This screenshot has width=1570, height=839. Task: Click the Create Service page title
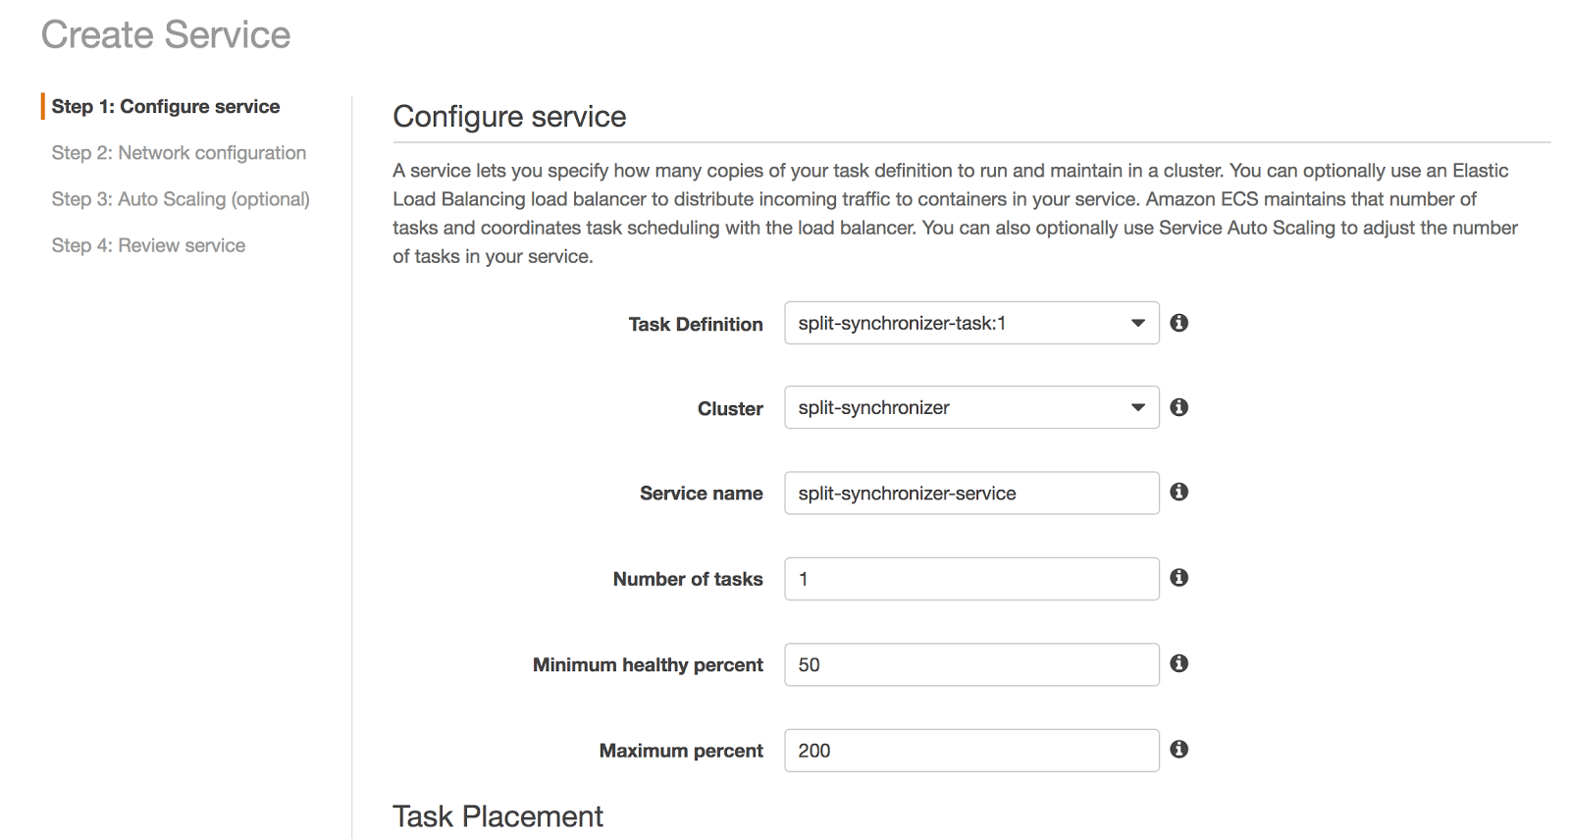pos(166,35)
